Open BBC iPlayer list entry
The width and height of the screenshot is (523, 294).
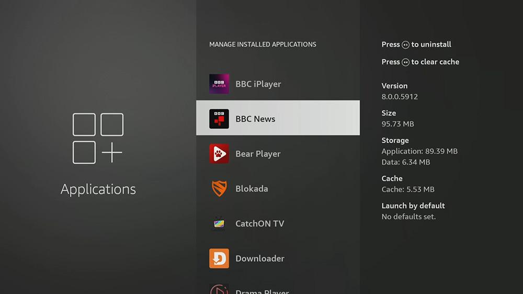click(x=278, y=84)
